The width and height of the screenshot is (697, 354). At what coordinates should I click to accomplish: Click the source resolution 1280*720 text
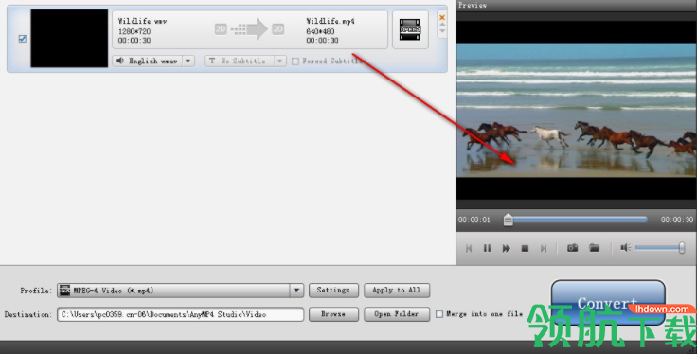click(x=134, y=31)
